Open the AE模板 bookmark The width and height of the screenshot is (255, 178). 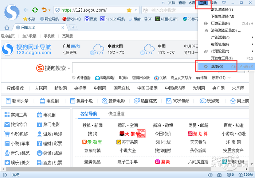coord(167,19)
